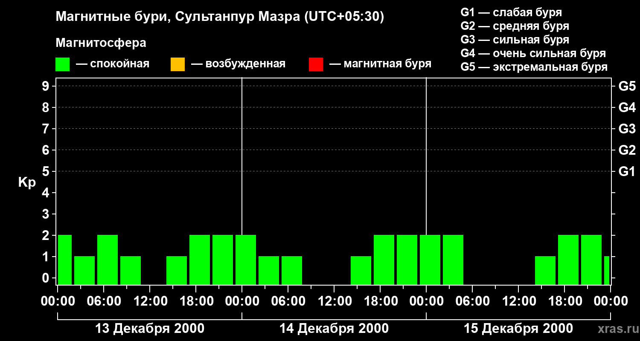
Task: Click the '5' value on the Kp axis
Action: click(47, 171)
